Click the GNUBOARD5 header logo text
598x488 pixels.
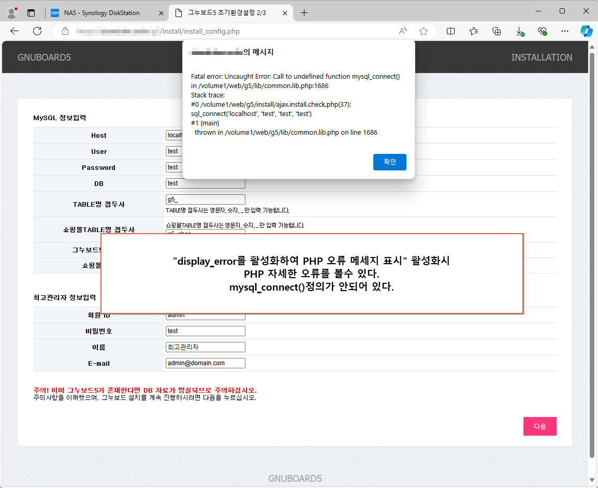pyautogui.click(x=44, y=57)
